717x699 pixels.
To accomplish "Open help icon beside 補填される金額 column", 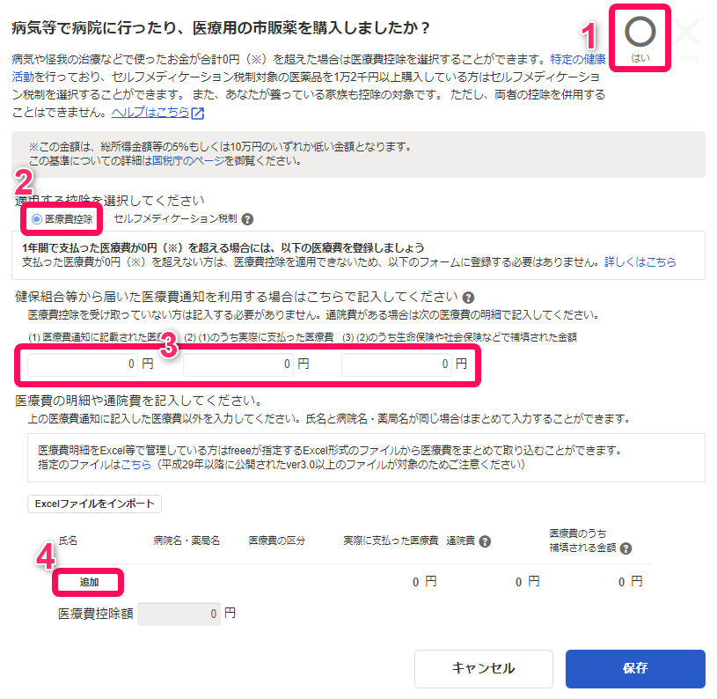I will tap(626, 548).
